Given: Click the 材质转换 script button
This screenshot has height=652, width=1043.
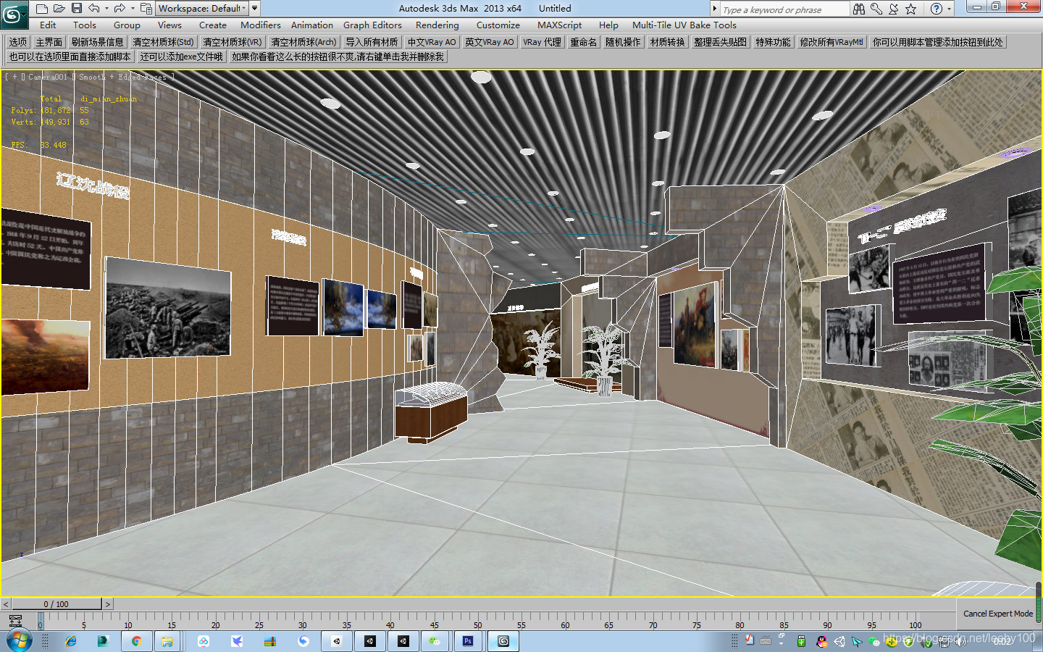Looking at the screenshot, I should (667, 42).
